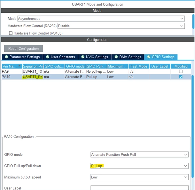Open Maximum output speed dropdown

coord(139,177)
